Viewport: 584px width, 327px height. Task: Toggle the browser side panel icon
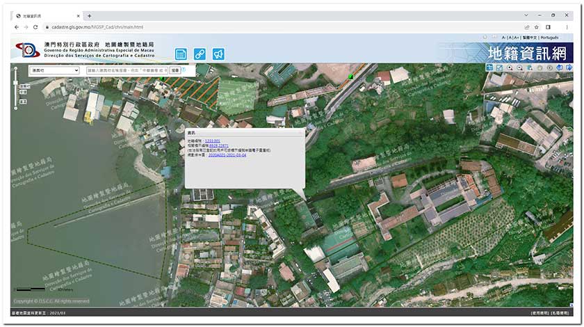pos(548,27)
